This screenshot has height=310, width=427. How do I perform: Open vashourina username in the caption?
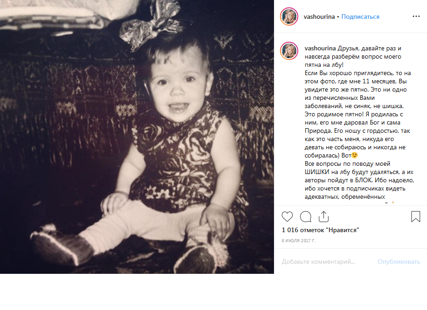(320, 48)
